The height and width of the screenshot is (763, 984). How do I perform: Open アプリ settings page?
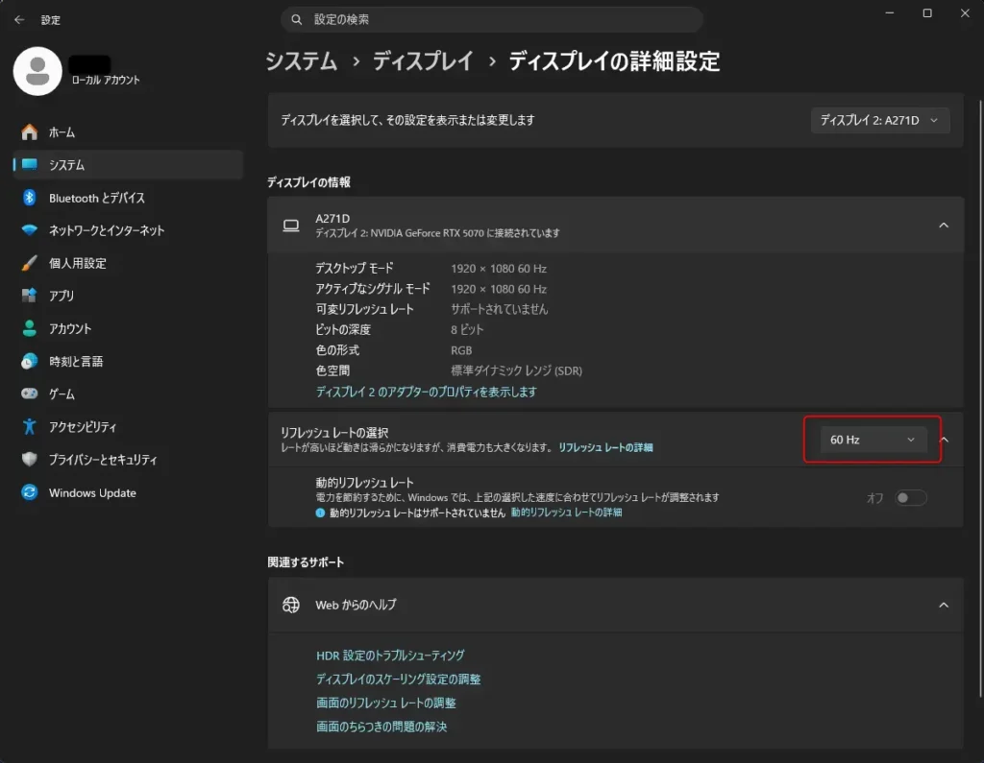tap(128, 296)
